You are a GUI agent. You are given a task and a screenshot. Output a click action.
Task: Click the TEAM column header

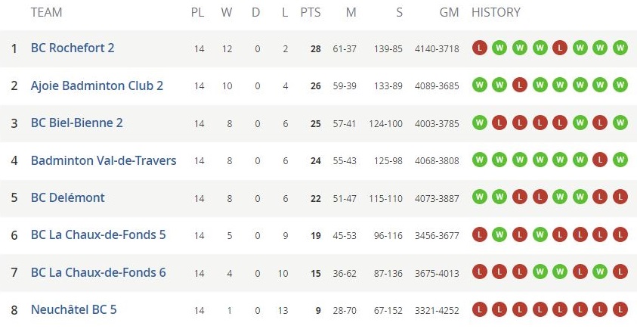[x=46, y=12]
